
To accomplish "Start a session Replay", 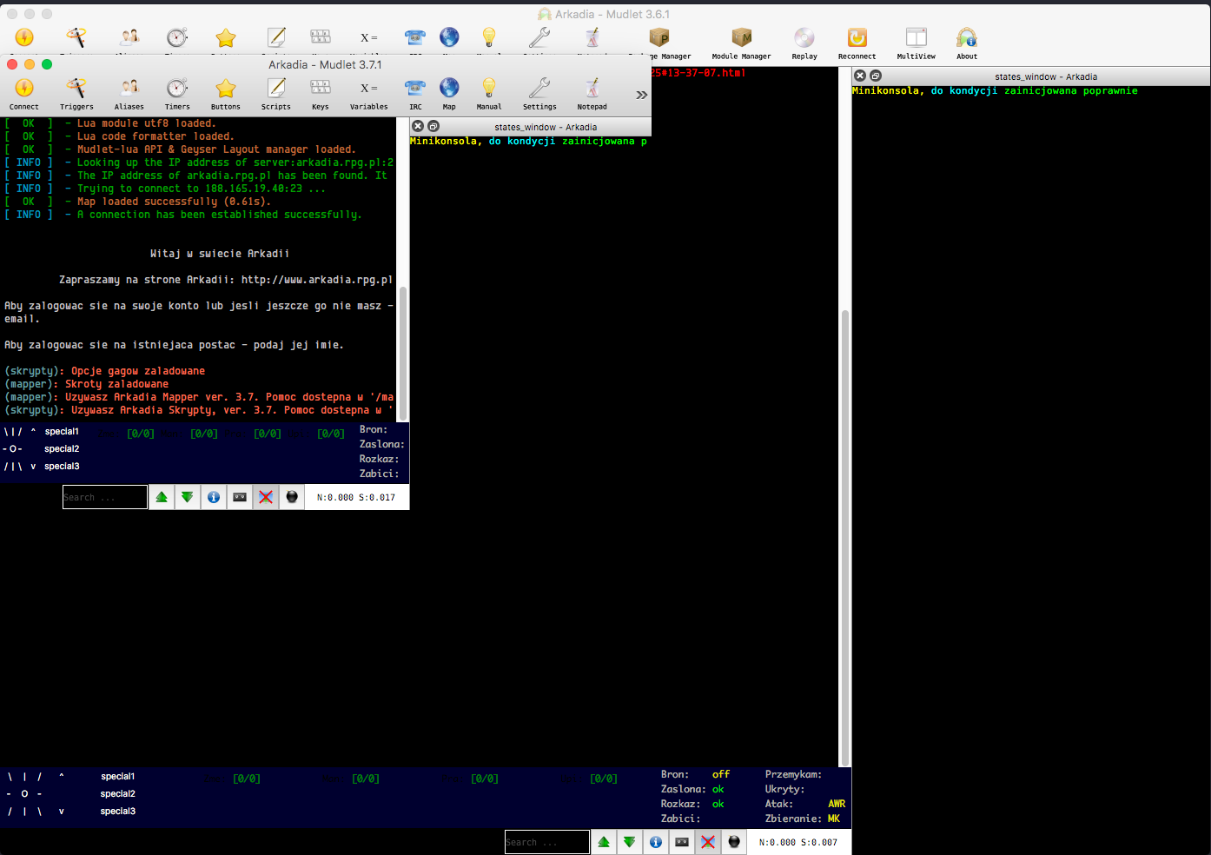I will [x=804, y=41].
